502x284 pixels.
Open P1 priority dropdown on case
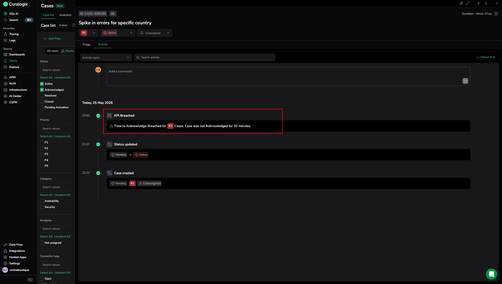tap(88, 33)
